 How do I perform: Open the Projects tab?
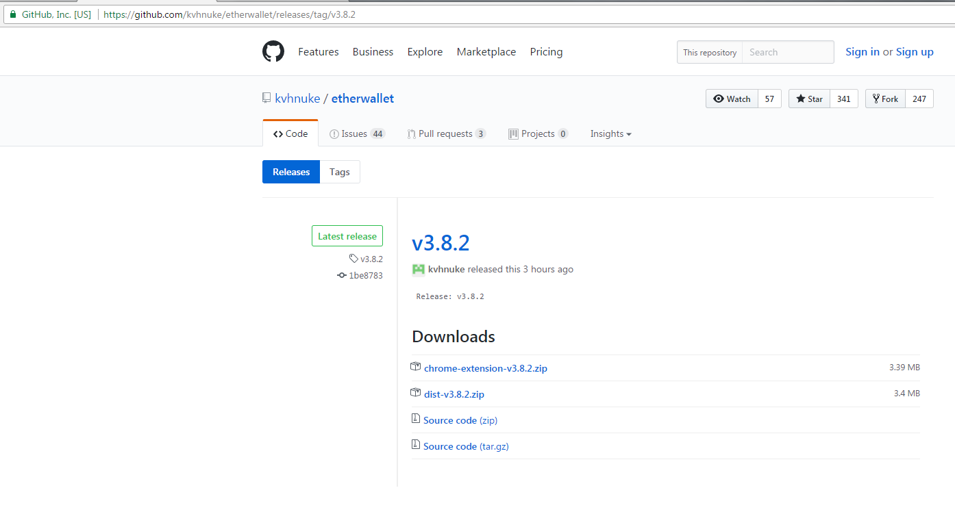click(538, 134)
